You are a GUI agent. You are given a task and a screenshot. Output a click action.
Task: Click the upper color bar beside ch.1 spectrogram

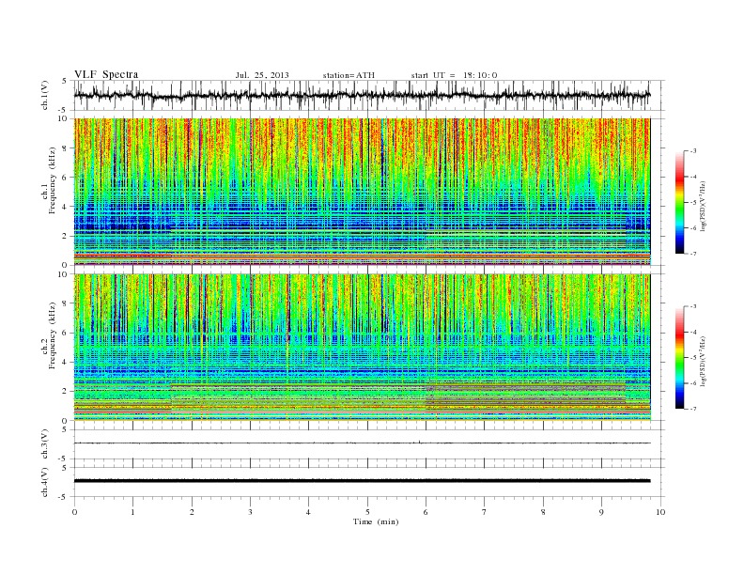pyautogui.click(x=680, y=203)
